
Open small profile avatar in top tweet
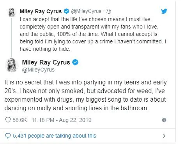[x=12, y=13]
